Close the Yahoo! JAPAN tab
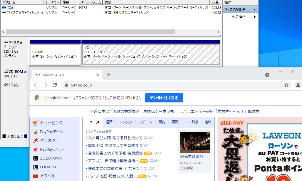This screenshot has width=302, height=181. tap(98, 75)
